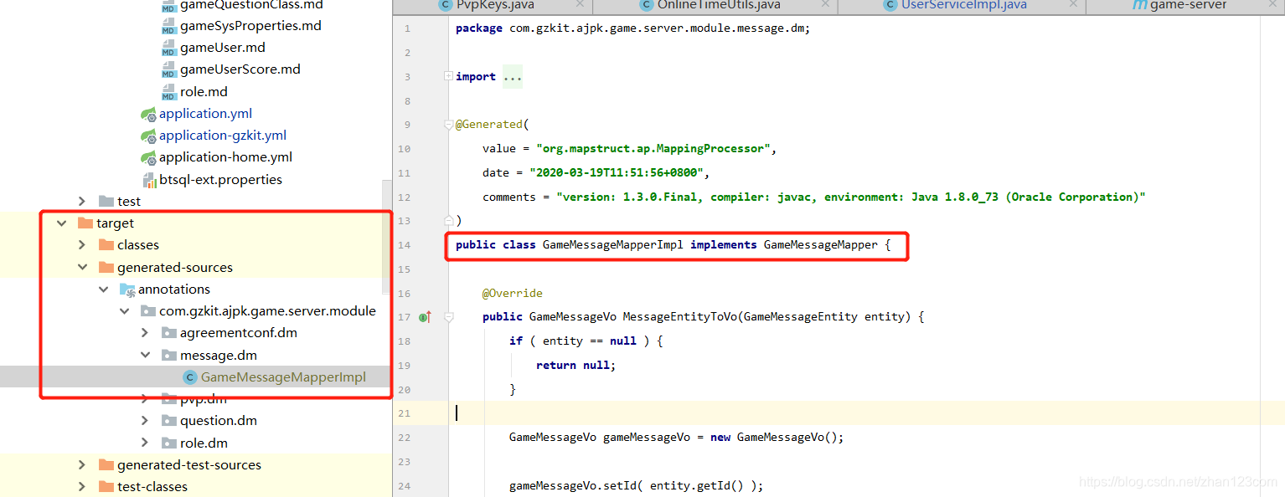
Task: Click the target folder icon
Action: [x=85, y=223]
